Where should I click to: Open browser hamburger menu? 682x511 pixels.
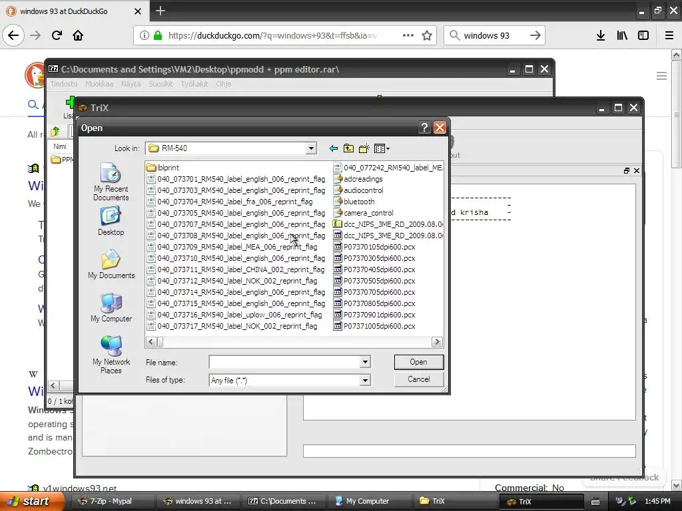tap(669, 35)
